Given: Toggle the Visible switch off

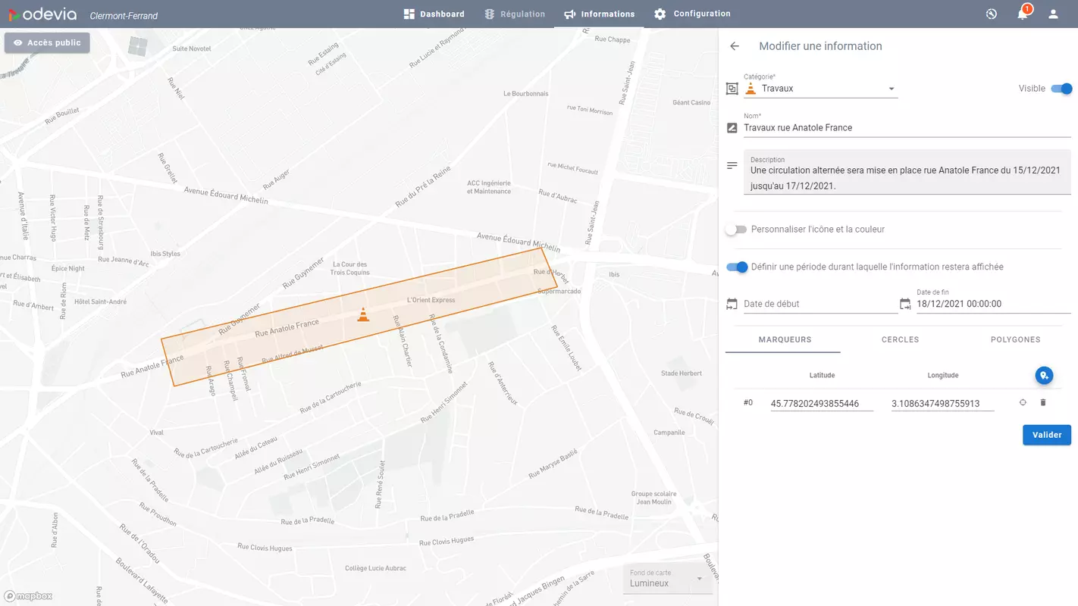Looking at the screenshot, I should pos(1061,89).
